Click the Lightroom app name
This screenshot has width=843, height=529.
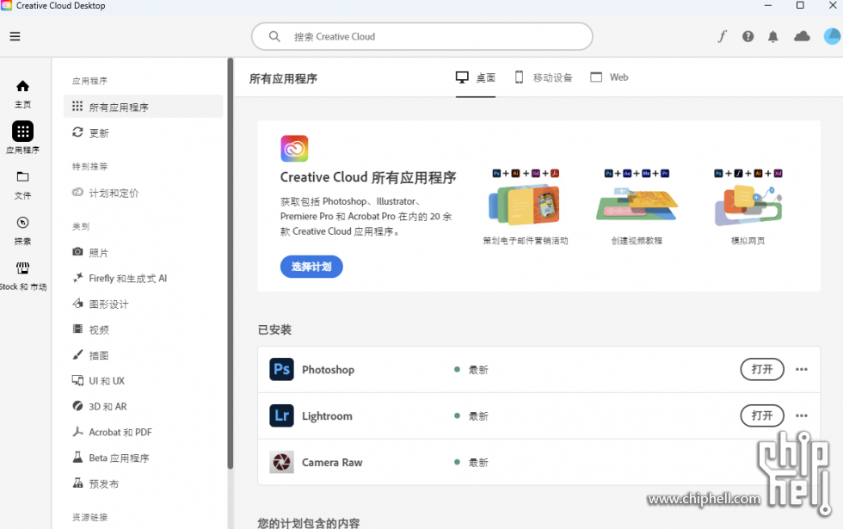(x=327, y=416)
